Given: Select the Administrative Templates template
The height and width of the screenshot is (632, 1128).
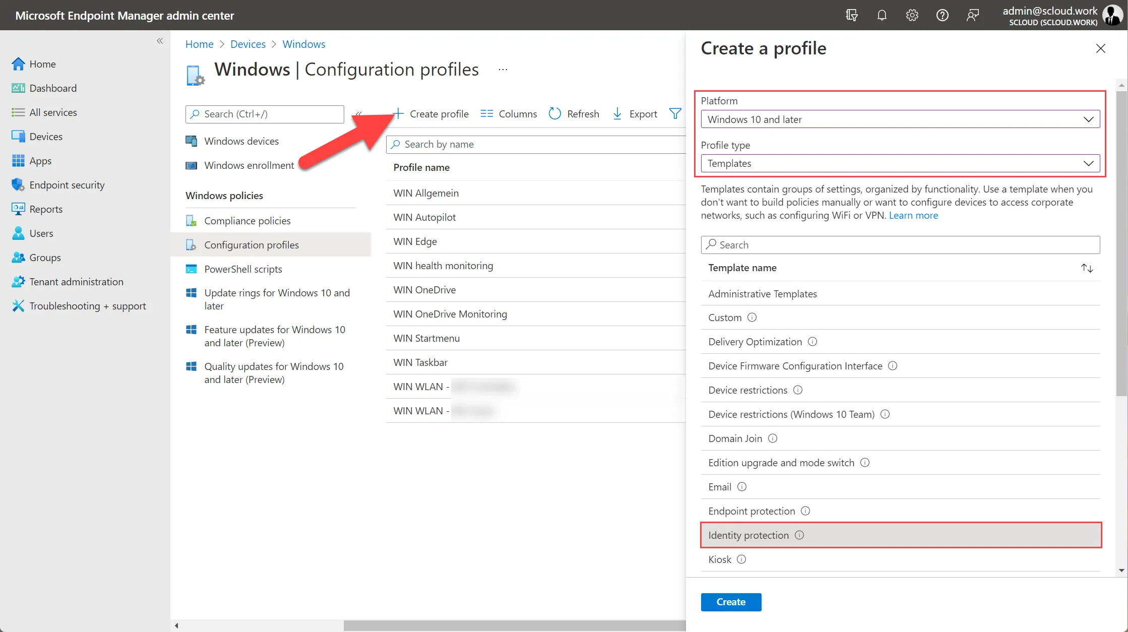Looking at the screenshot, I should click(900, 294).
